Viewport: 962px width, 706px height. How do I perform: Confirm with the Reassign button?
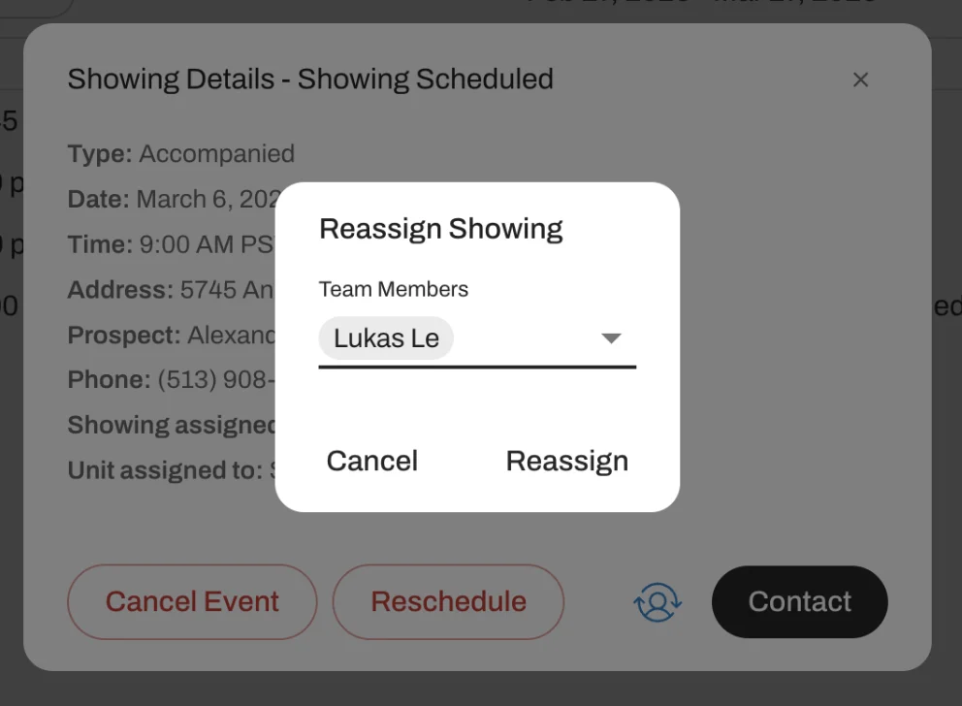[567, 461]
